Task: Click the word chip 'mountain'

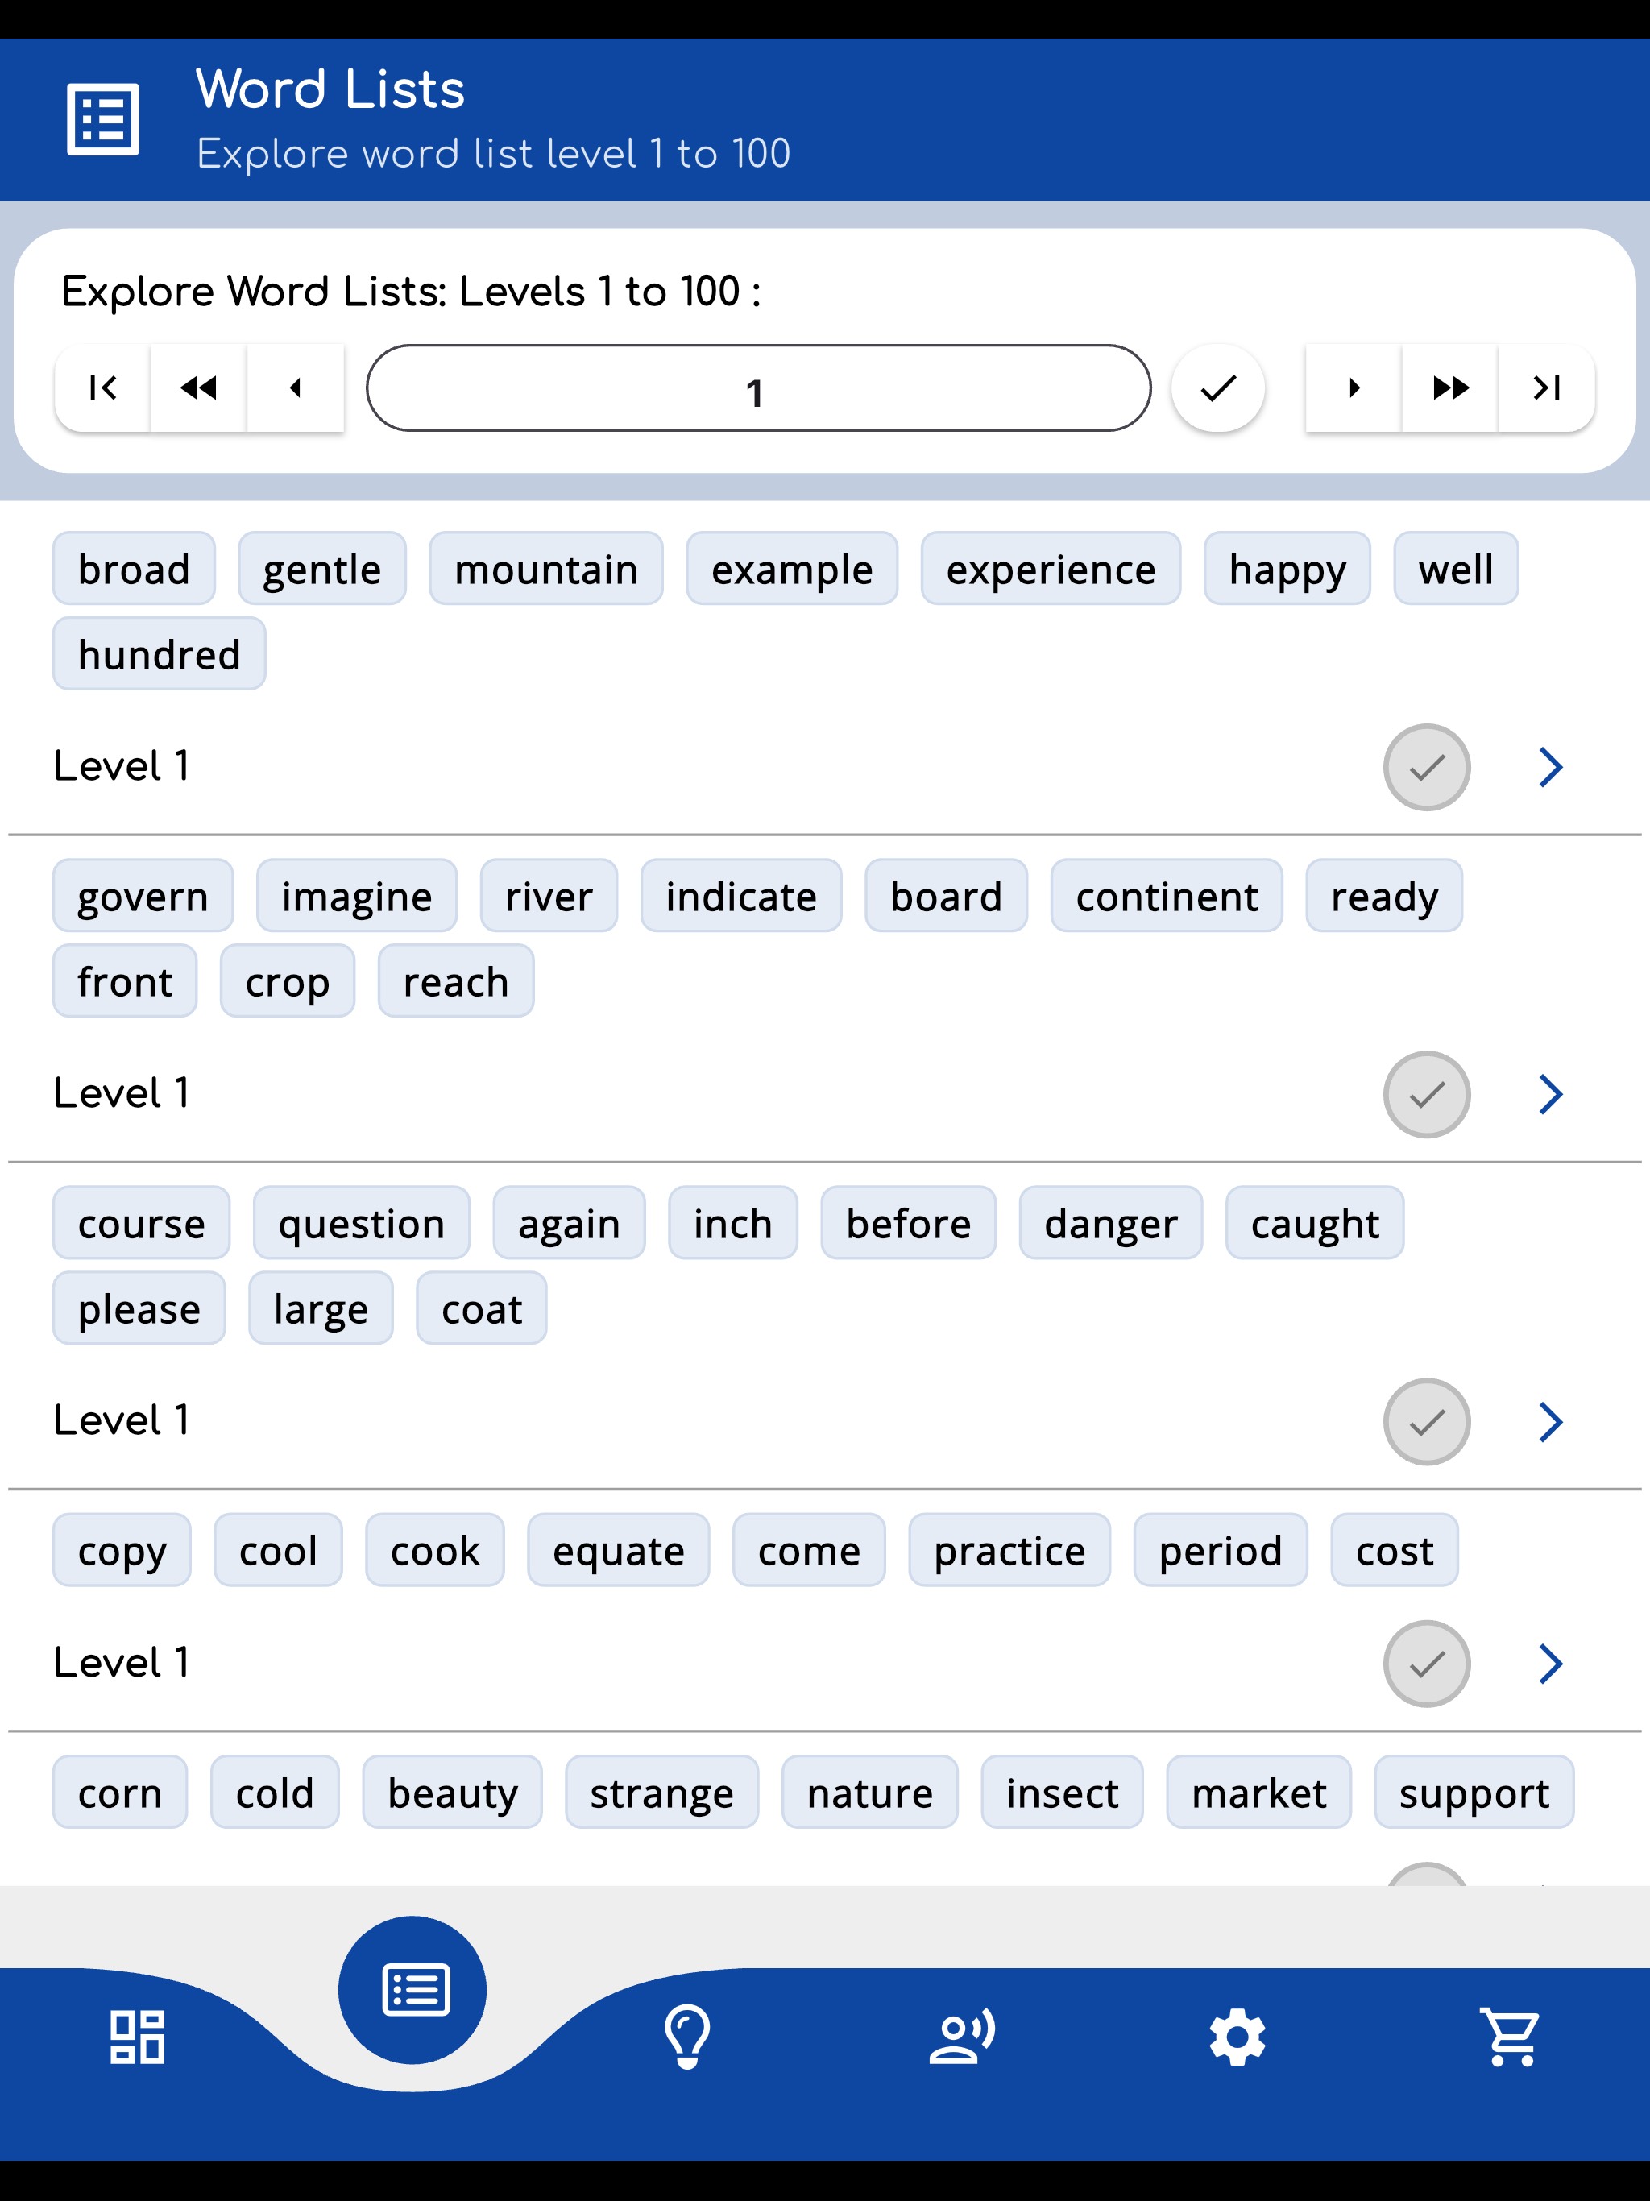Action: tap(546, 568)
